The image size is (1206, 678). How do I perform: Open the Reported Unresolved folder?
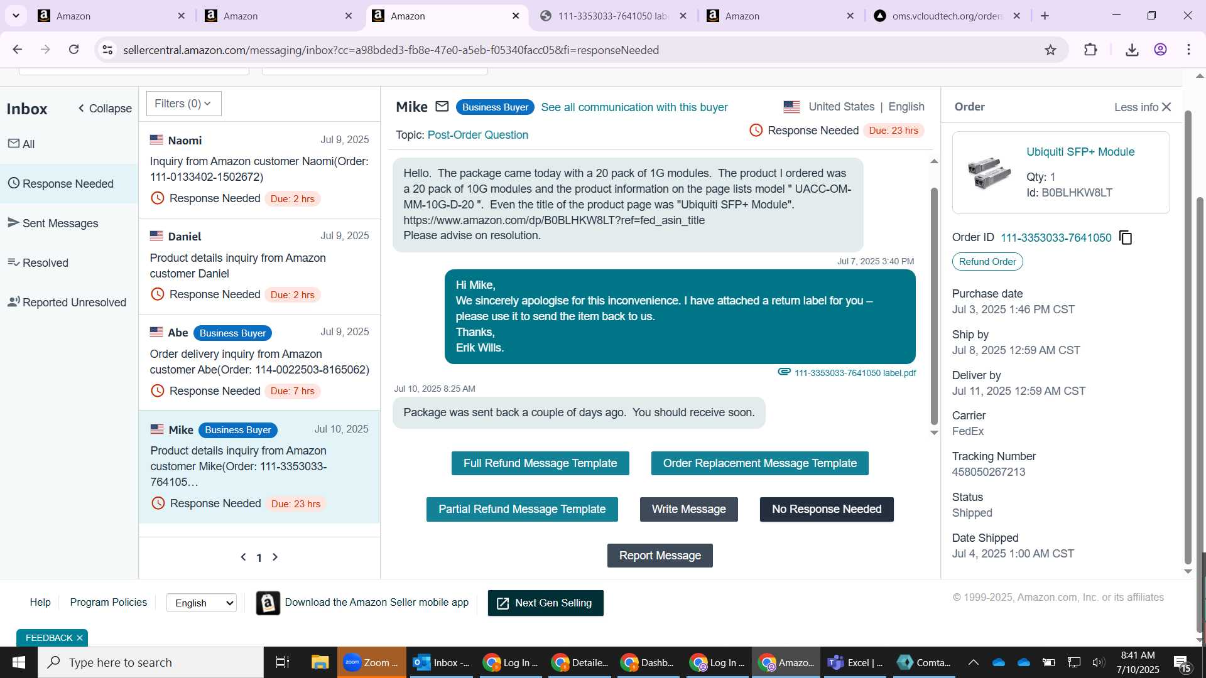click(x=69, y=303)
